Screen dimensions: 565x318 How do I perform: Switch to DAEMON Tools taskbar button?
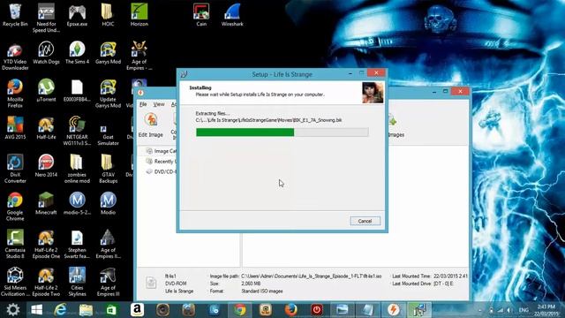(x=394, y=310)
